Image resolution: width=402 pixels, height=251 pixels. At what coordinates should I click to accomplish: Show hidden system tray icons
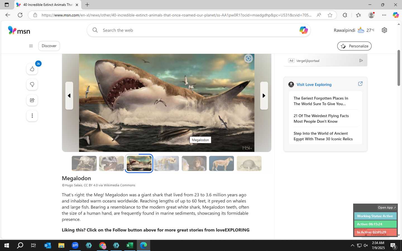[x=352, y=245]
